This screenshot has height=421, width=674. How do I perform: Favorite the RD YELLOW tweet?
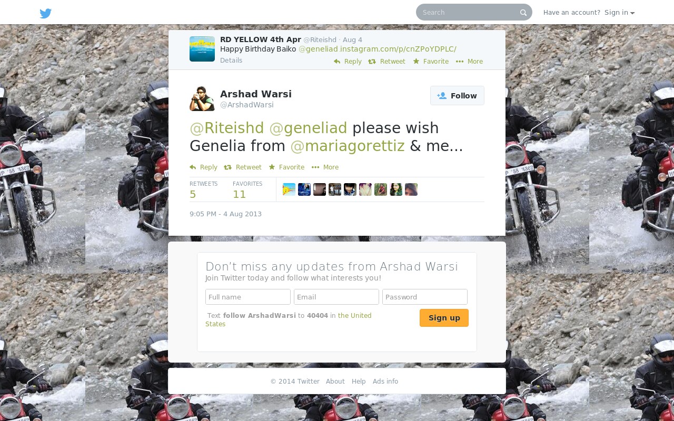tap(431, 62)
